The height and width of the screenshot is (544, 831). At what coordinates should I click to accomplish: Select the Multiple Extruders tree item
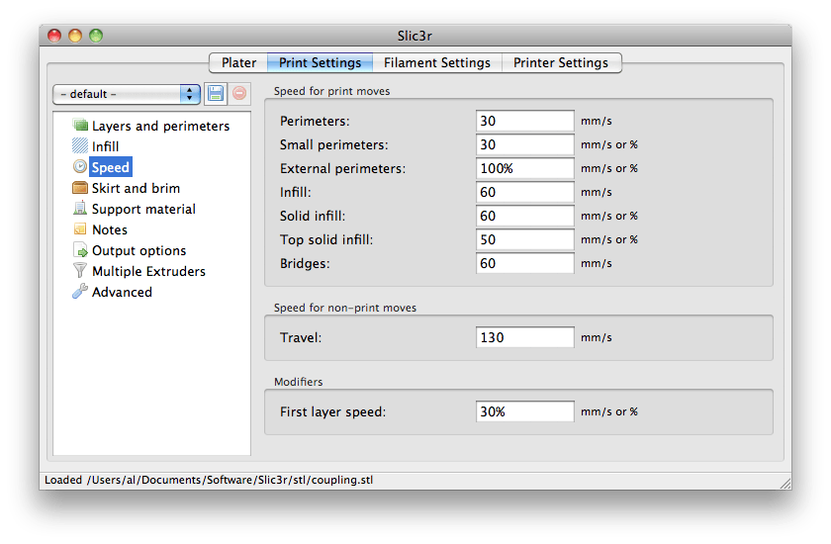[x=149, y=271]
